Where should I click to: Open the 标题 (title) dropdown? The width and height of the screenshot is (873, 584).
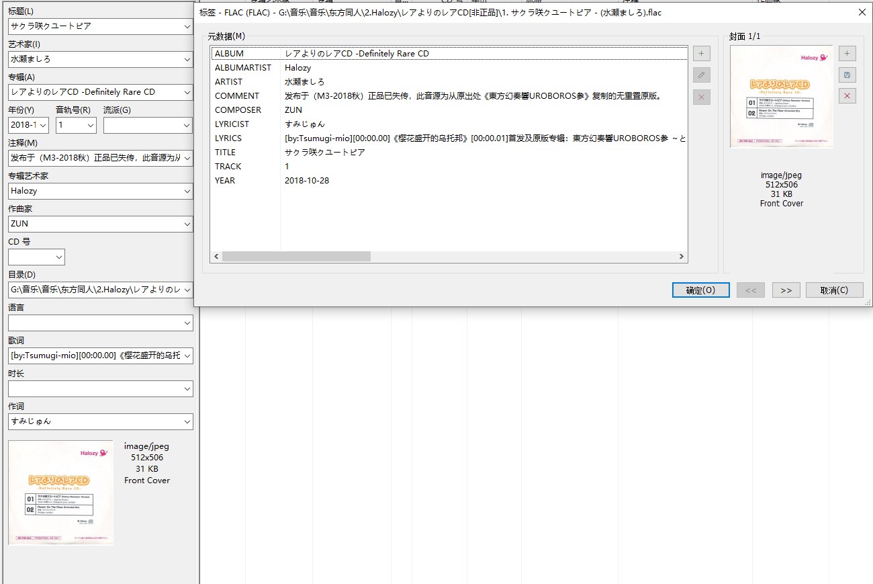pos(187,26)
